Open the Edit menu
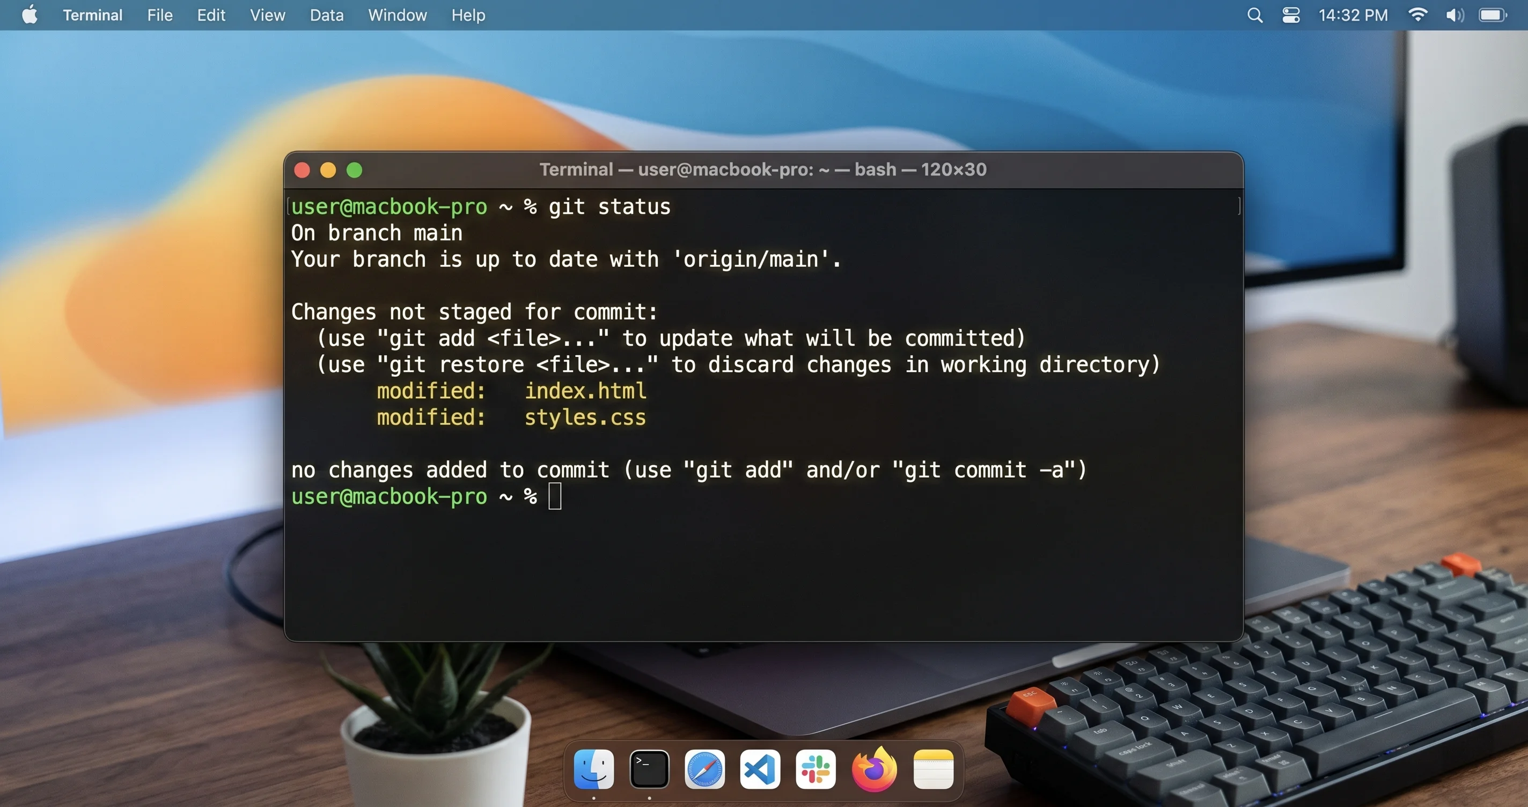Screen dimensions: 1528x807 (211, 16)
